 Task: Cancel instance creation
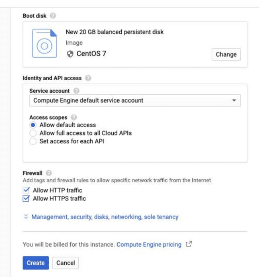[66, 263]
